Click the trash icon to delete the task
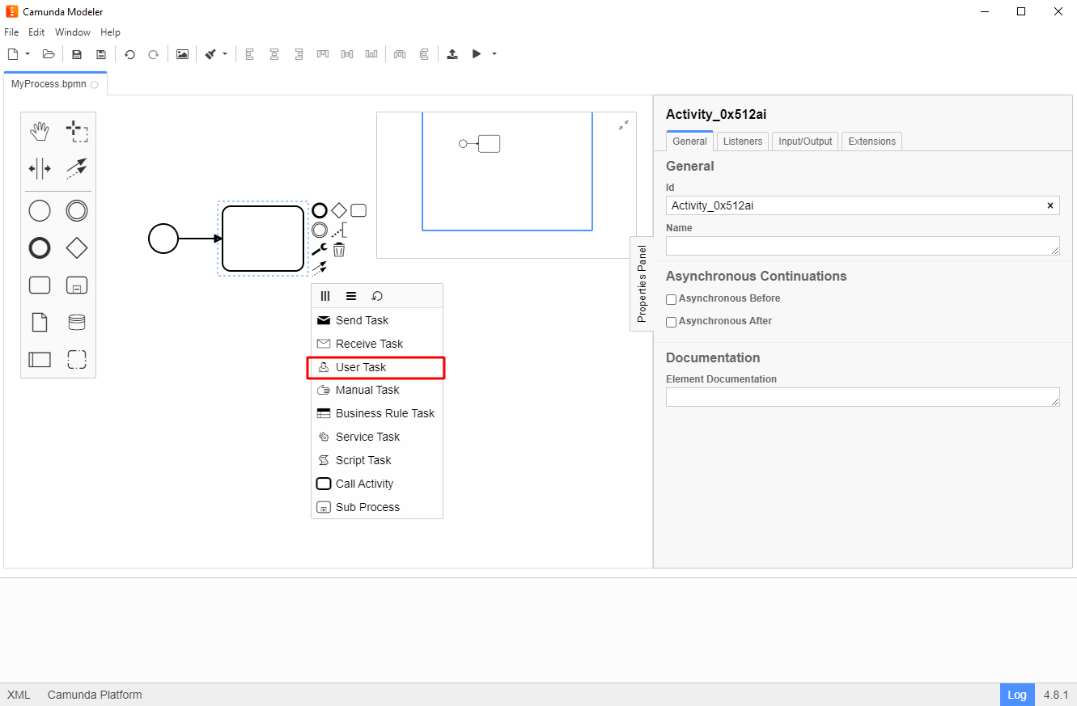 point(339,250)
